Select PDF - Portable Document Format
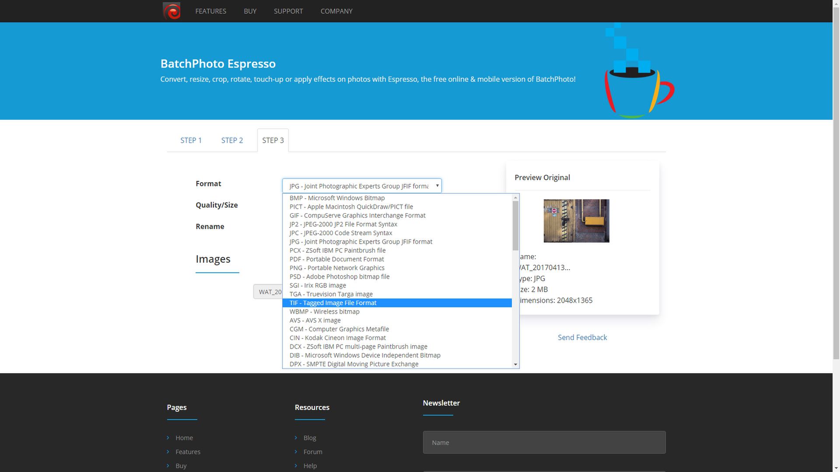Viewport: 840px width, 472px height. (x=397, y=259)
